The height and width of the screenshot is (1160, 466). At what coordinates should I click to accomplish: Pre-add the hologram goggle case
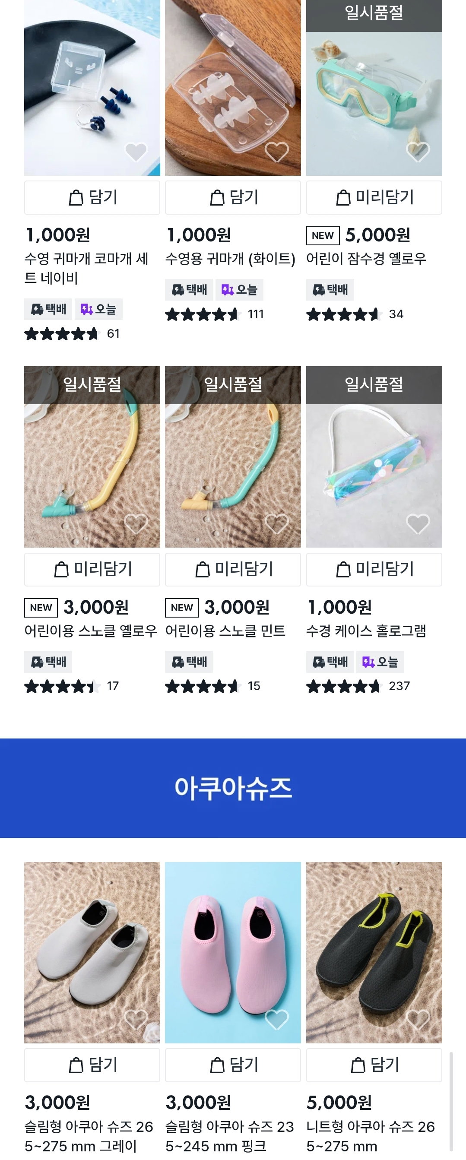coord(374,570)
